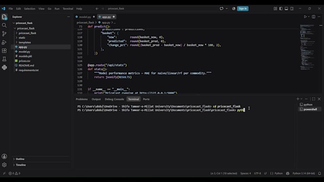Image resolution: width=324 pixels, height=182 pixels.
Task: Go forward with the navigation arrow
Action: pyautogui.click(x=103, y=9)
